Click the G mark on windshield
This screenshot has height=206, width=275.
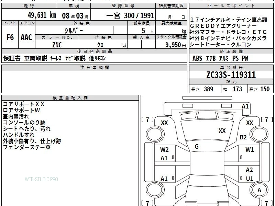[197, 147]
